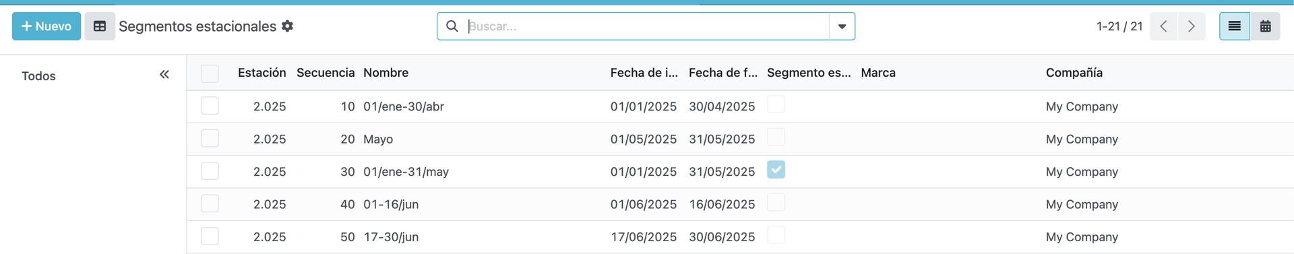Screen dimensions: 1294x254
Task: Switch to the list view
Action: pos(1235,26)
